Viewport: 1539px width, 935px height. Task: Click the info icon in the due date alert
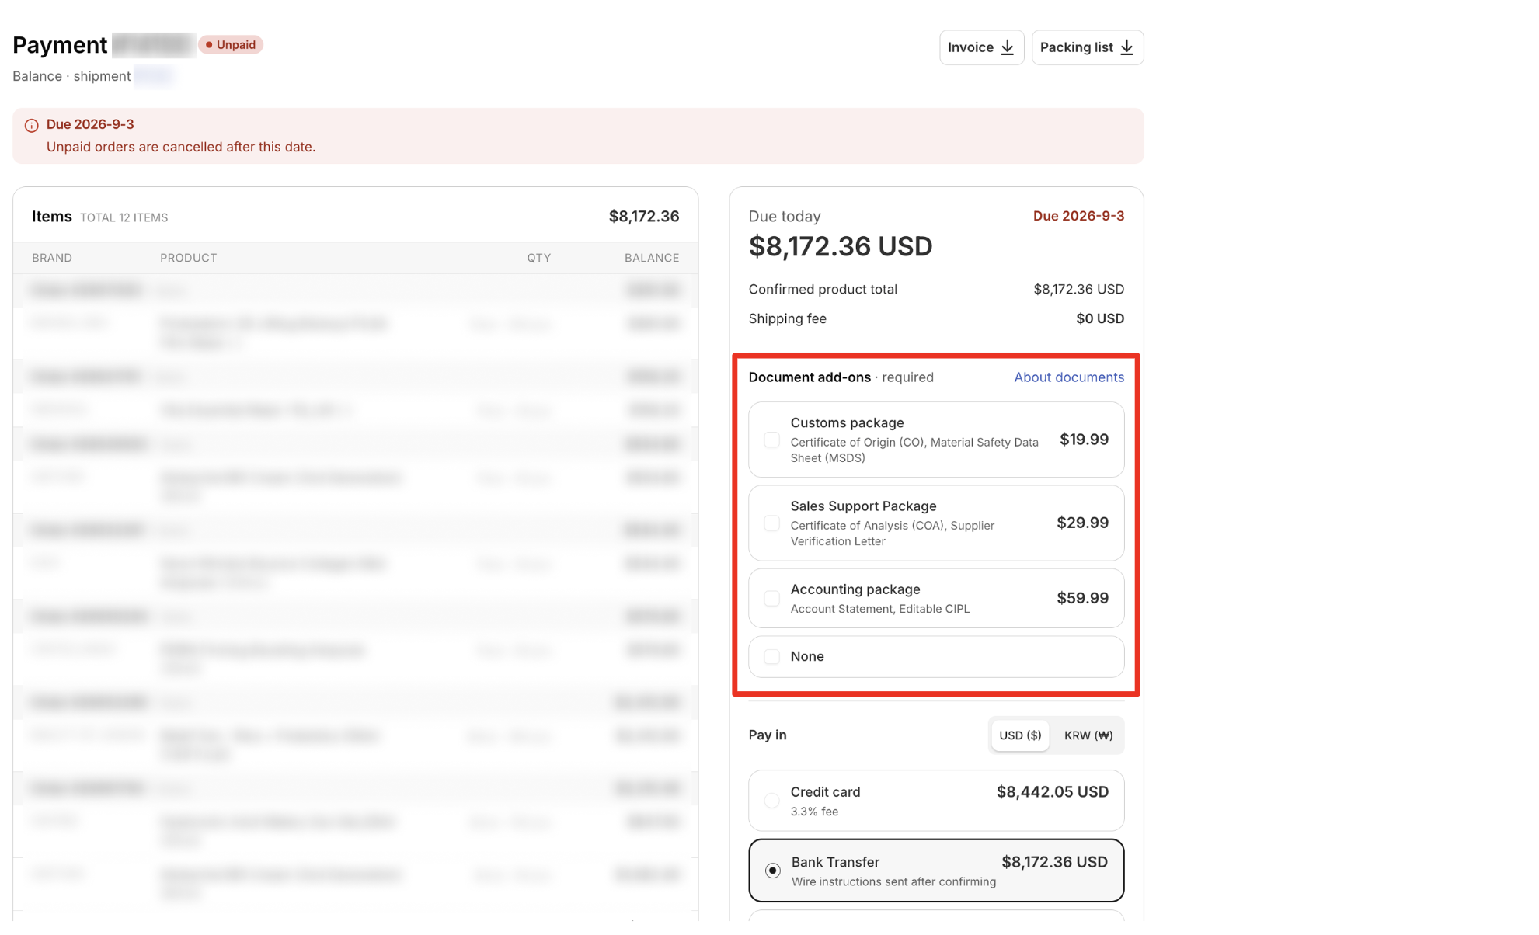(32, 125)
